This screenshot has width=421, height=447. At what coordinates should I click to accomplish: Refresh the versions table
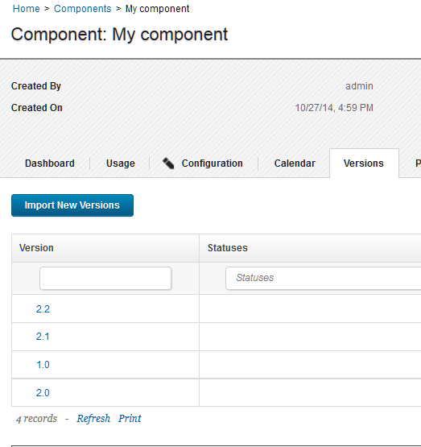[x=93, y=419]
